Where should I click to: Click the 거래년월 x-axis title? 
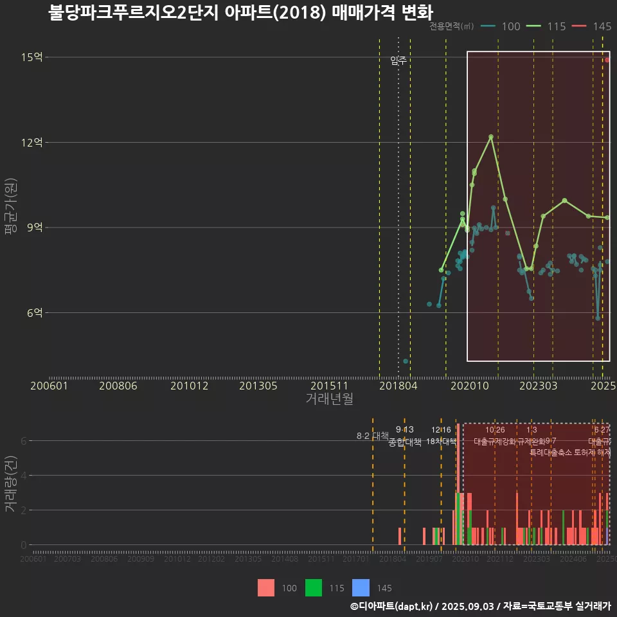[x=329, y=398]
